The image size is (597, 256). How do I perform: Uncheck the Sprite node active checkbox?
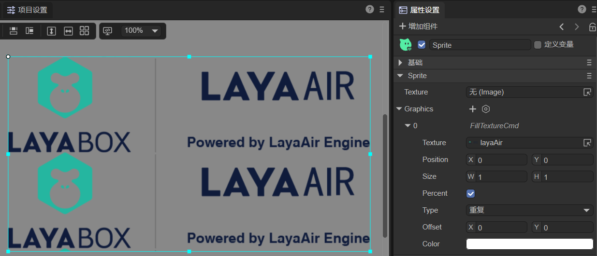[422, 45]
